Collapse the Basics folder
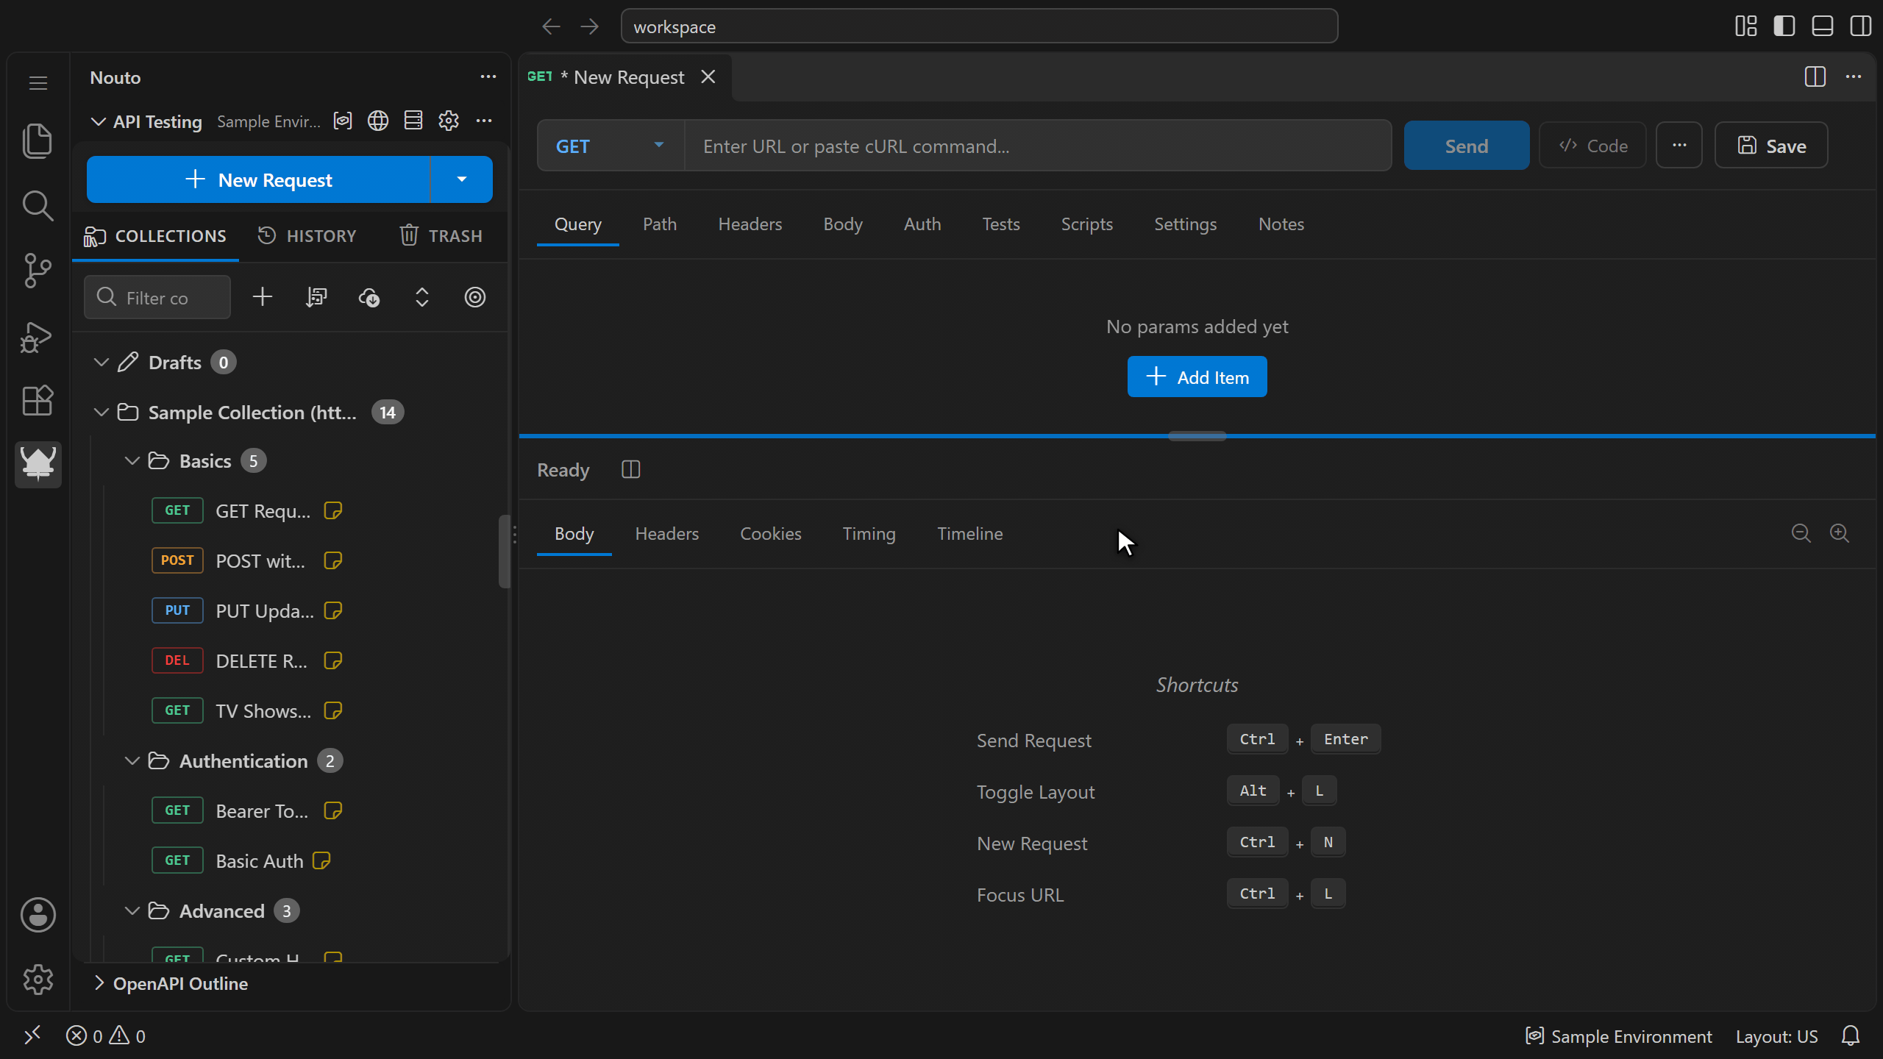This screenshot has width=1883, height=1059. point(132,460)
